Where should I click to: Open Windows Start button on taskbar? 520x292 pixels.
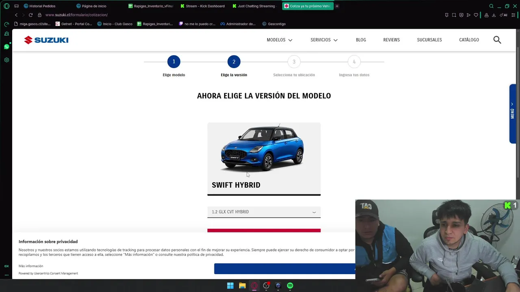[230, 286]
